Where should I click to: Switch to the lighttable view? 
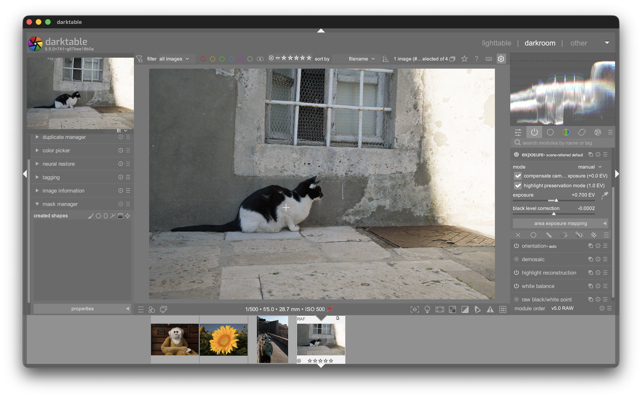click(496, 43)
